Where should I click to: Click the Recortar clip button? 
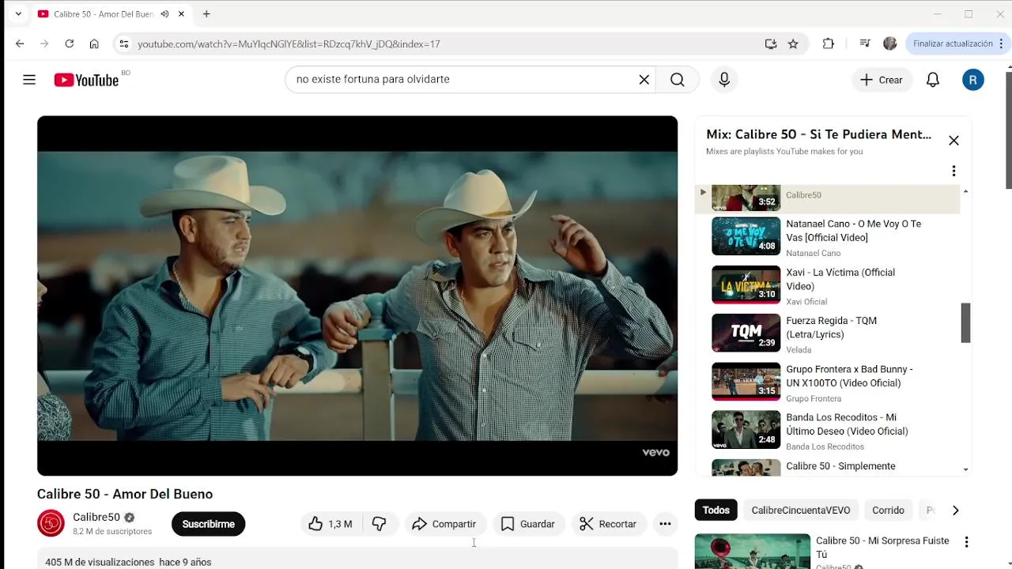coord(608,524)
